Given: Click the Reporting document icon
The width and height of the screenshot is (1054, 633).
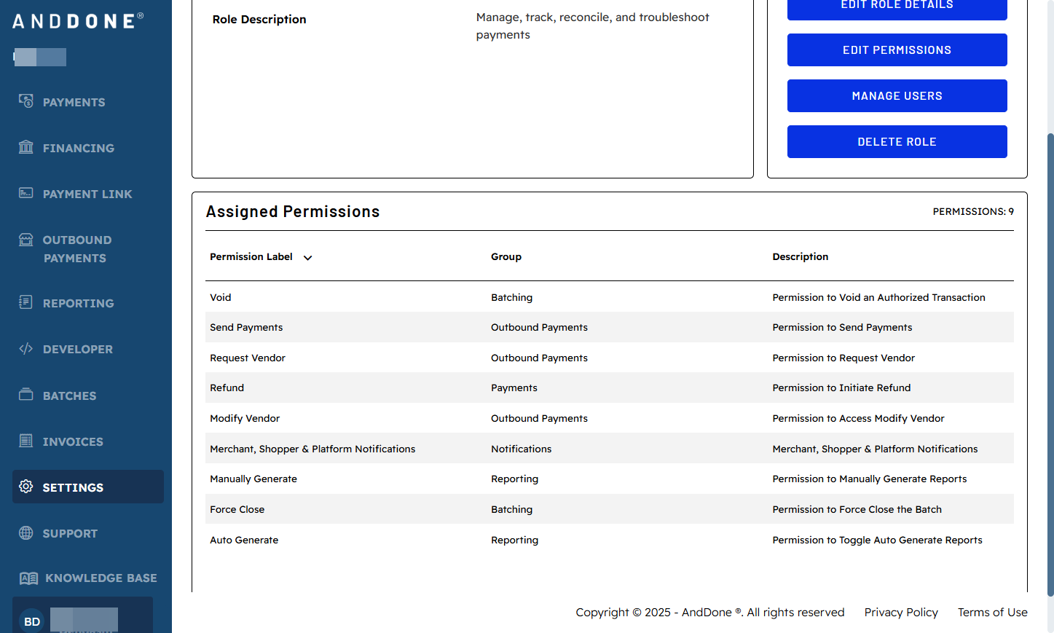Looking at the screenshot, I should pyautogui.click(x=26, y=302).
